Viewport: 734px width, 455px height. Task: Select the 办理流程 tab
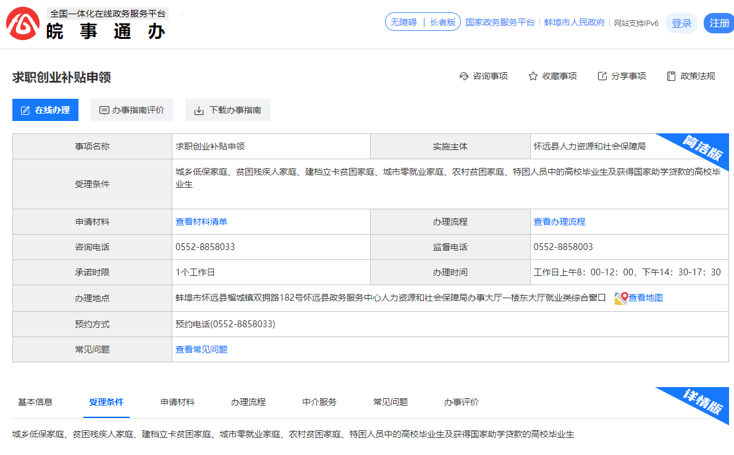[248, 402]
